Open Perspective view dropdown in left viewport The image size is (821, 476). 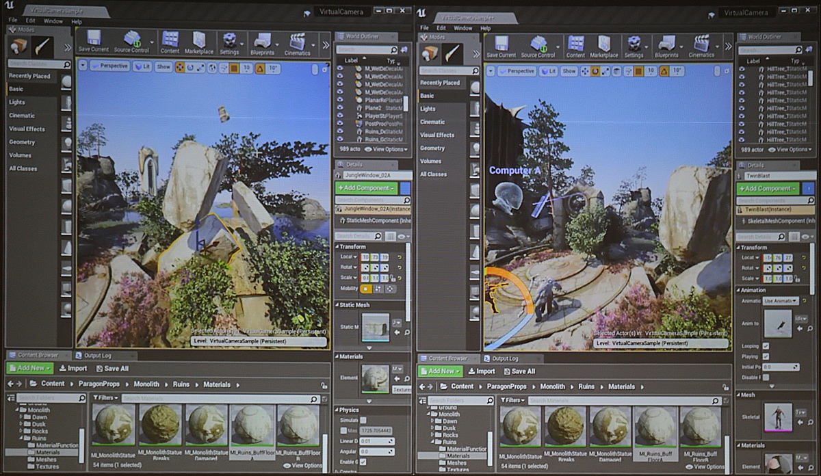point(109,66)
